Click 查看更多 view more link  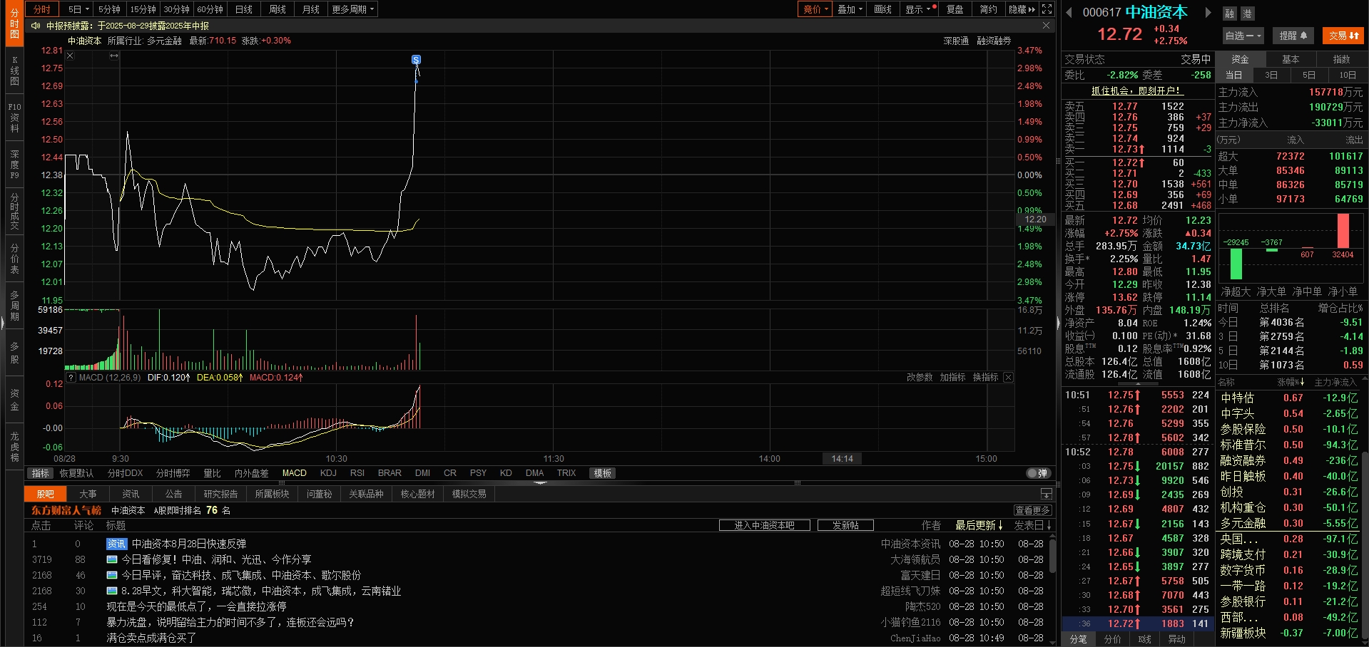pos(1033,510)
